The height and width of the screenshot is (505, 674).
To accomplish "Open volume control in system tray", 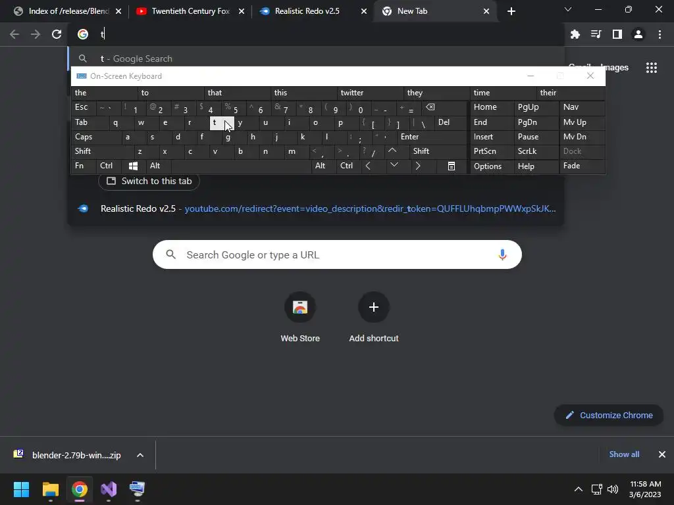I will click(613, 489).
